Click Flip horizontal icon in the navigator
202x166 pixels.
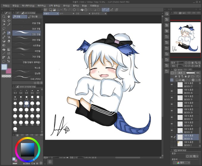pos(196,66)
